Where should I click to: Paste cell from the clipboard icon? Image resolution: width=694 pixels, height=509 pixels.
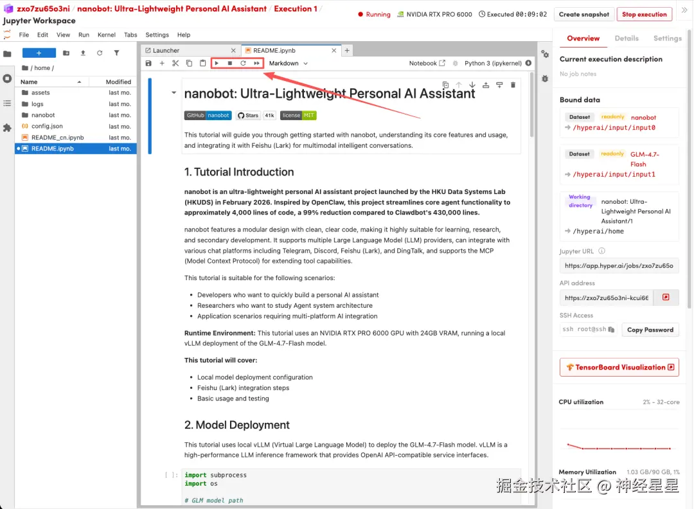click(202, 63)
